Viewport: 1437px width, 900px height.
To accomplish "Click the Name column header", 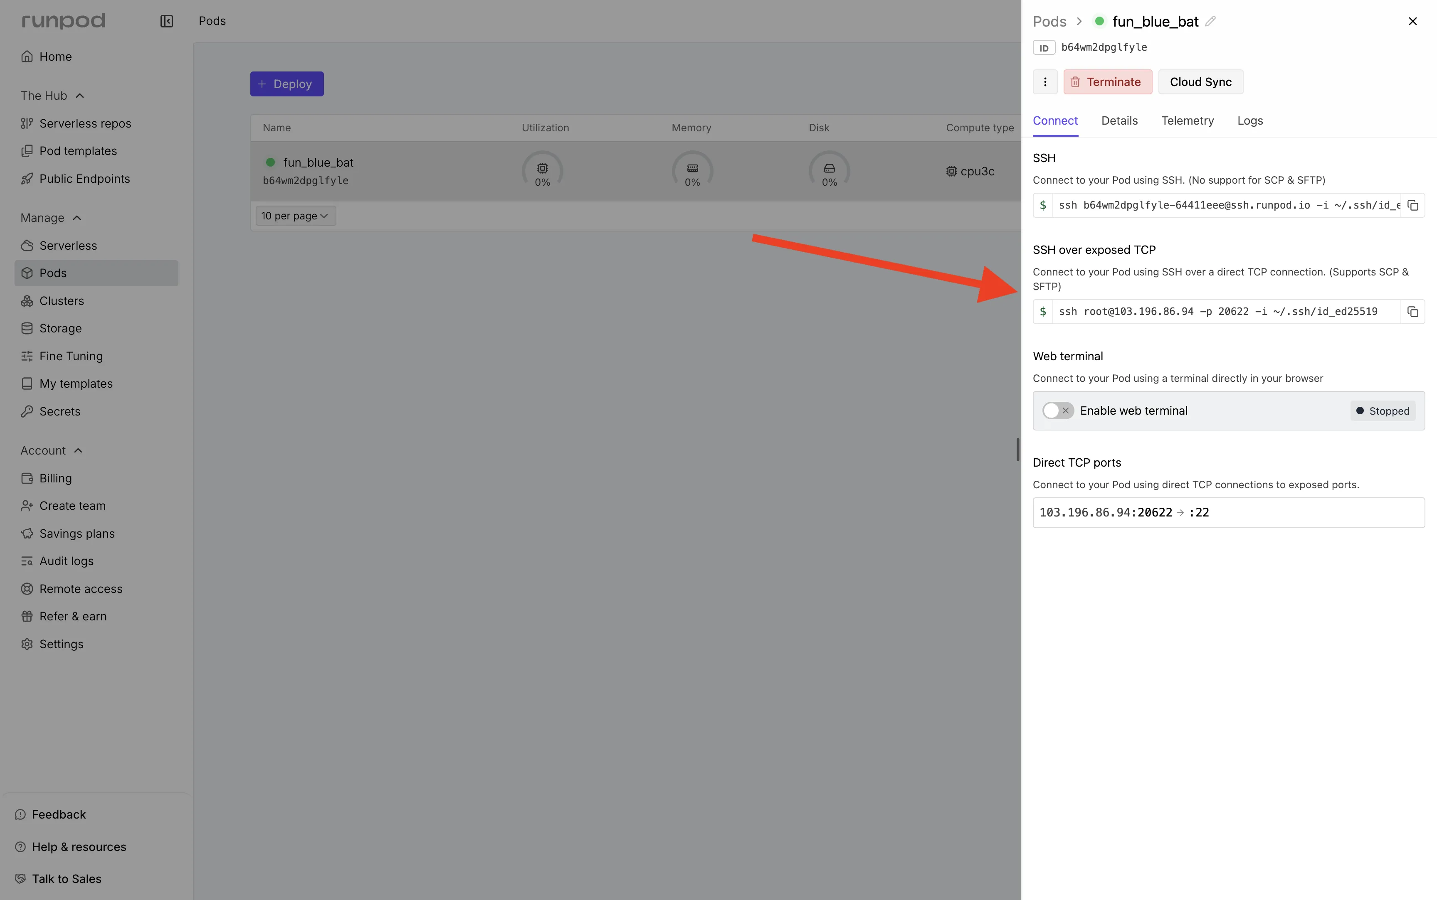I will [x=277, y=128].
